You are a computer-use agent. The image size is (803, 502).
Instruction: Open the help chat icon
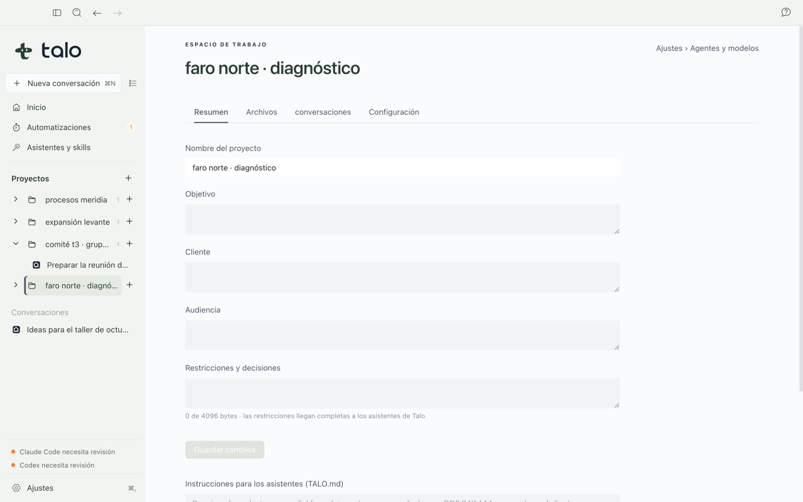[786, 13]
